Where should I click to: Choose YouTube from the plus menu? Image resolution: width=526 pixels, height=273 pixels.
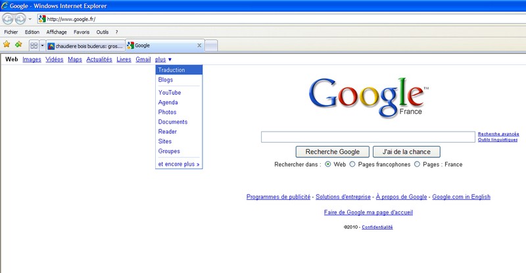click(x=179, y=92)
